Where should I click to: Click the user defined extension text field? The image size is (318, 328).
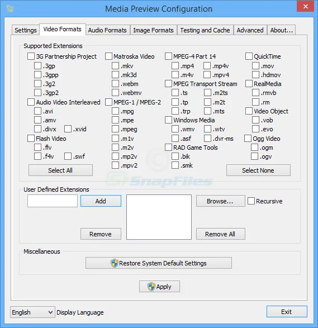coord(53,201)
